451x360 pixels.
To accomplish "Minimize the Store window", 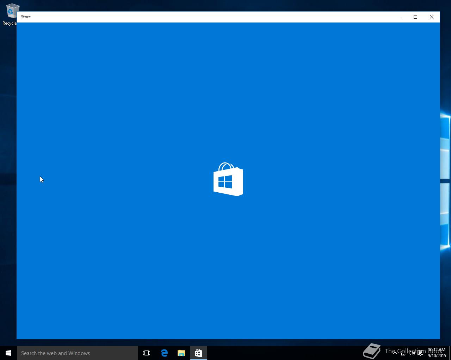I will (x=399, y=17).
